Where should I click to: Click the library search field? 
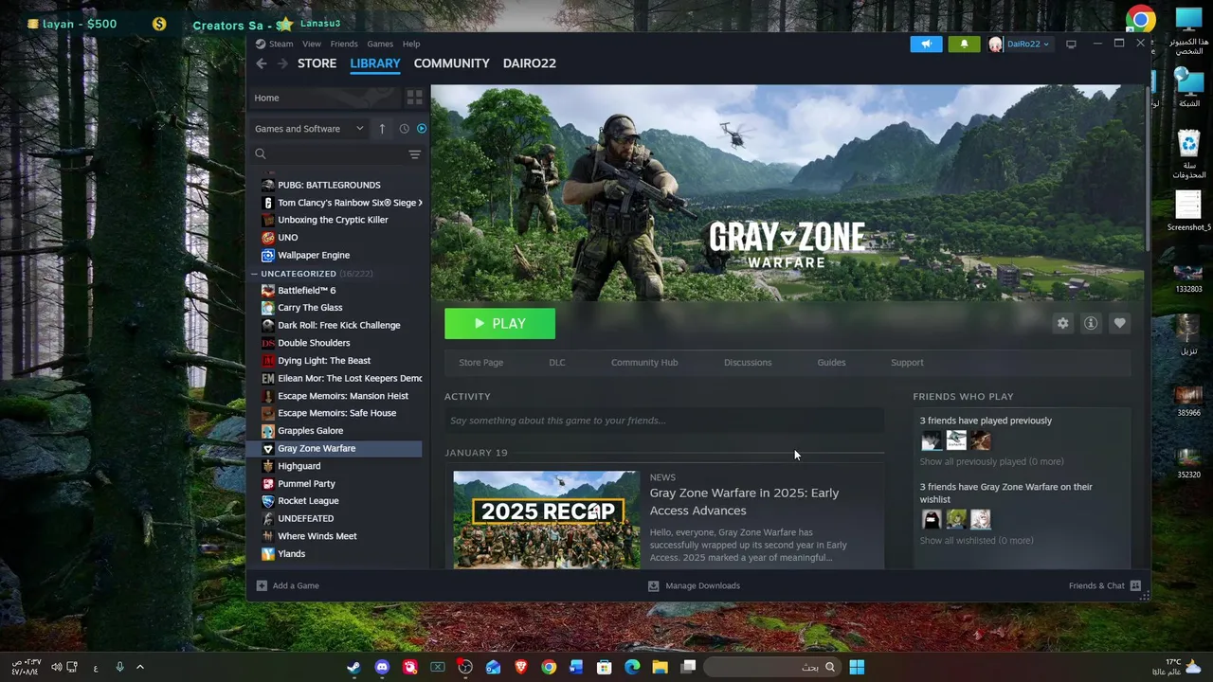tap(330, 154)
